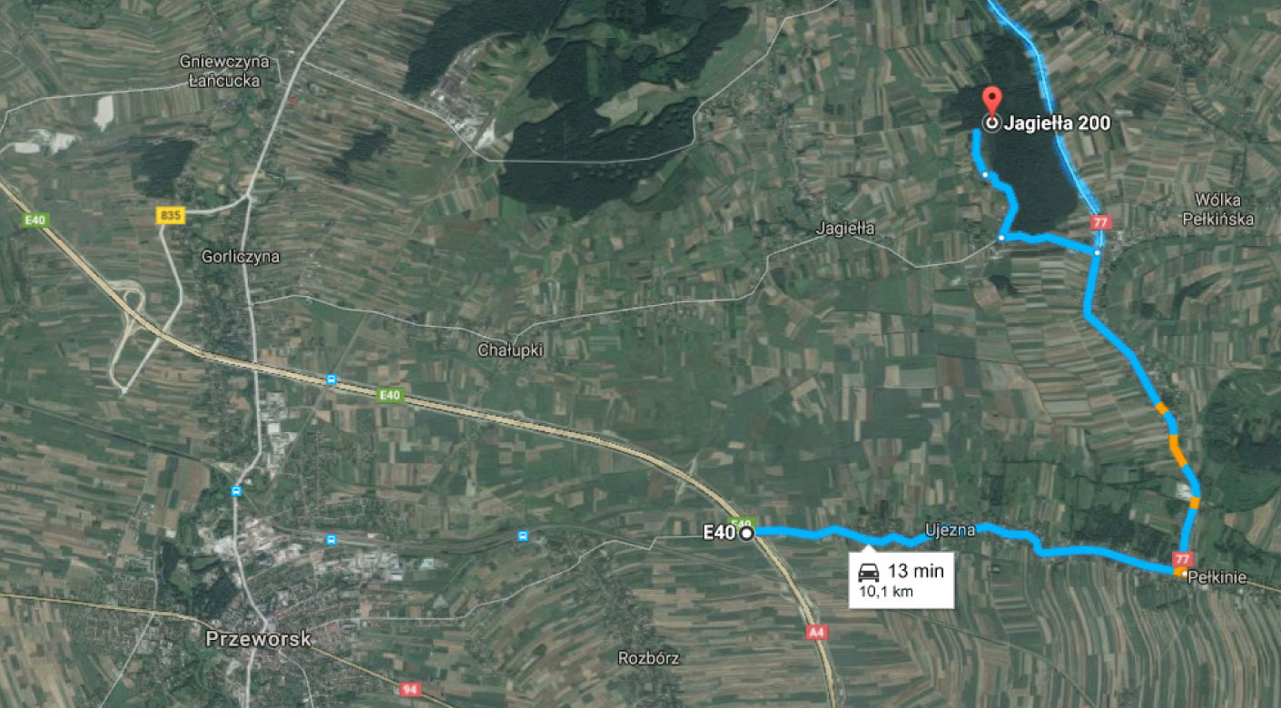Click the 835 yellow road shield

tap(170, 215)
